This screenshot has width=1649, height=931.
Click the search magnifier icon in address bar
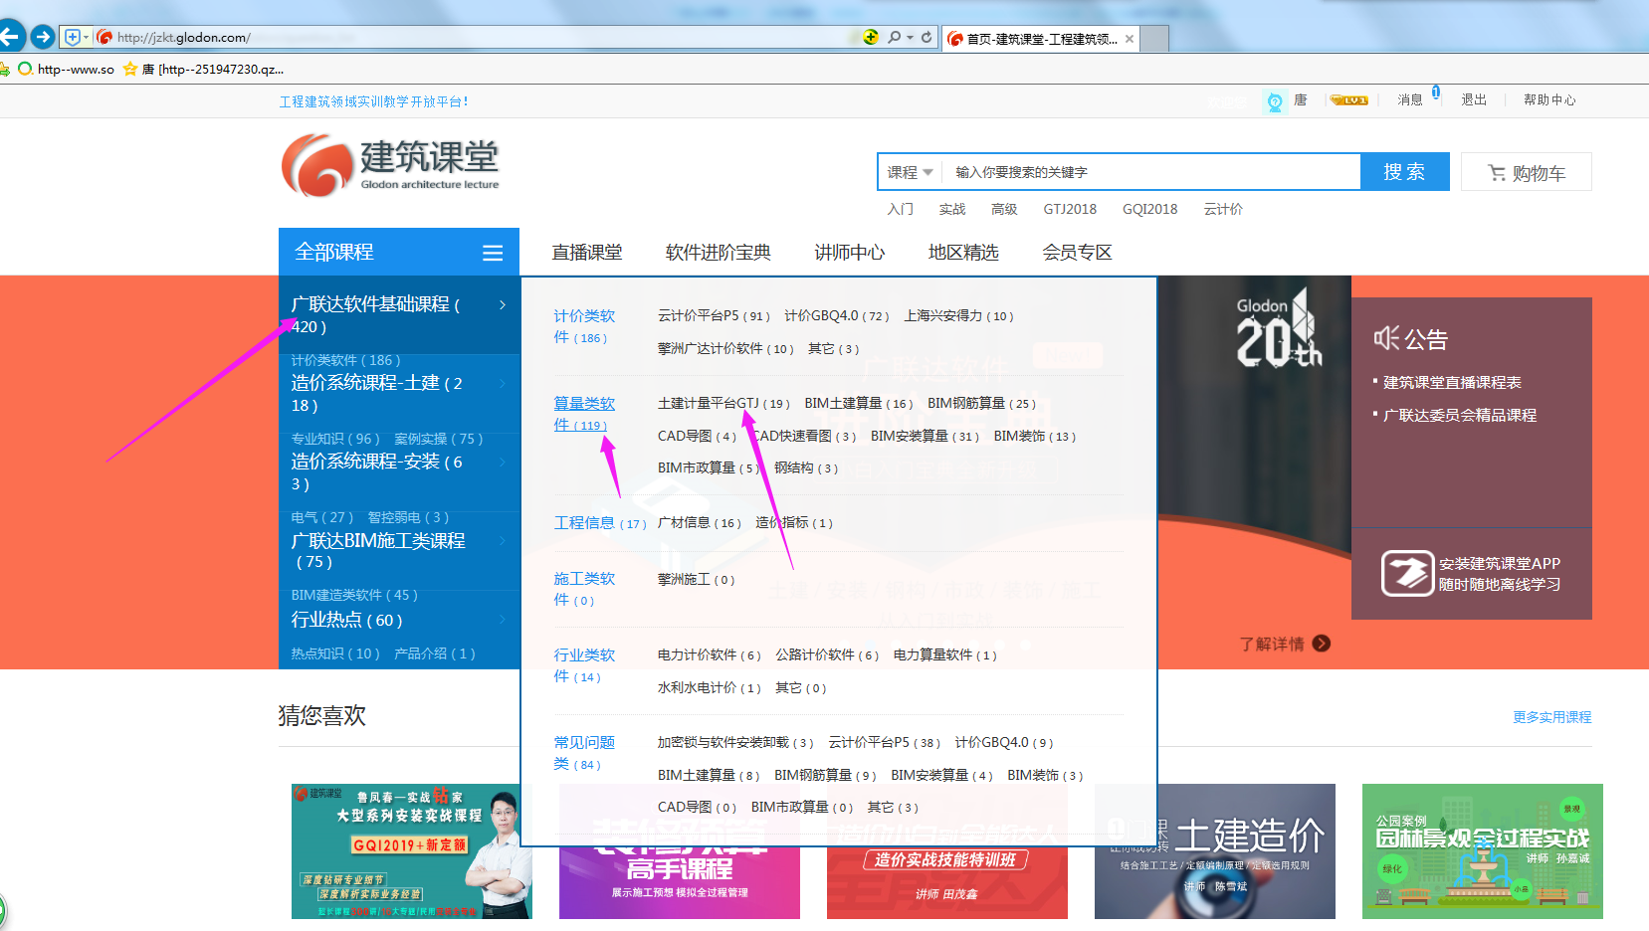(894, 37)
